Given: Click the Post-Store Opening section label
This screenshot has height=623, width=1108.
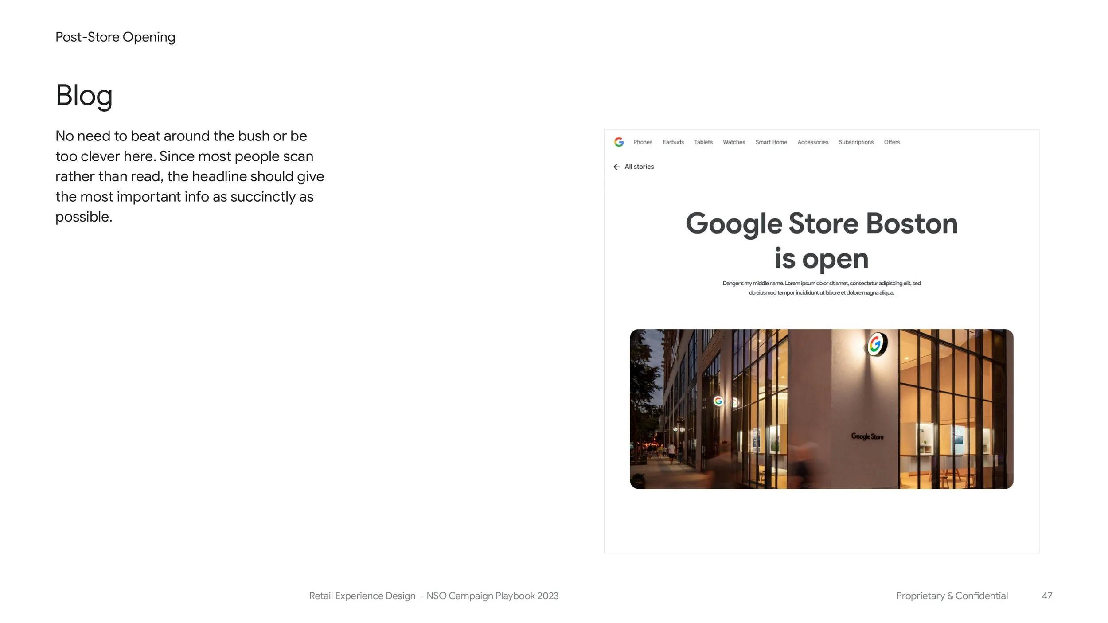Looking at the screenshot, I should click(x=115, y=37).
